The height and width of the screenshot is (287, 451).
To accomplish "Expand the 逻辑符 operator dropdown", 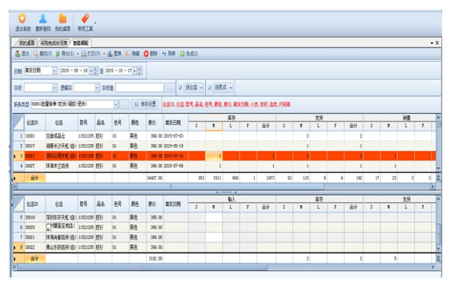I will click(96, 88).
